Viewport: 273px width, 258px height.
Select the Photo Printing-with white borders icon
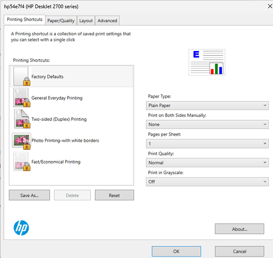click(21, 141)
